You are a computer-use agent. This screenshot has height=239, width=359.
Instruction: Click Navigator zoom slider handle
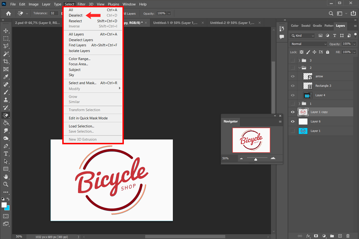[256, 159]
